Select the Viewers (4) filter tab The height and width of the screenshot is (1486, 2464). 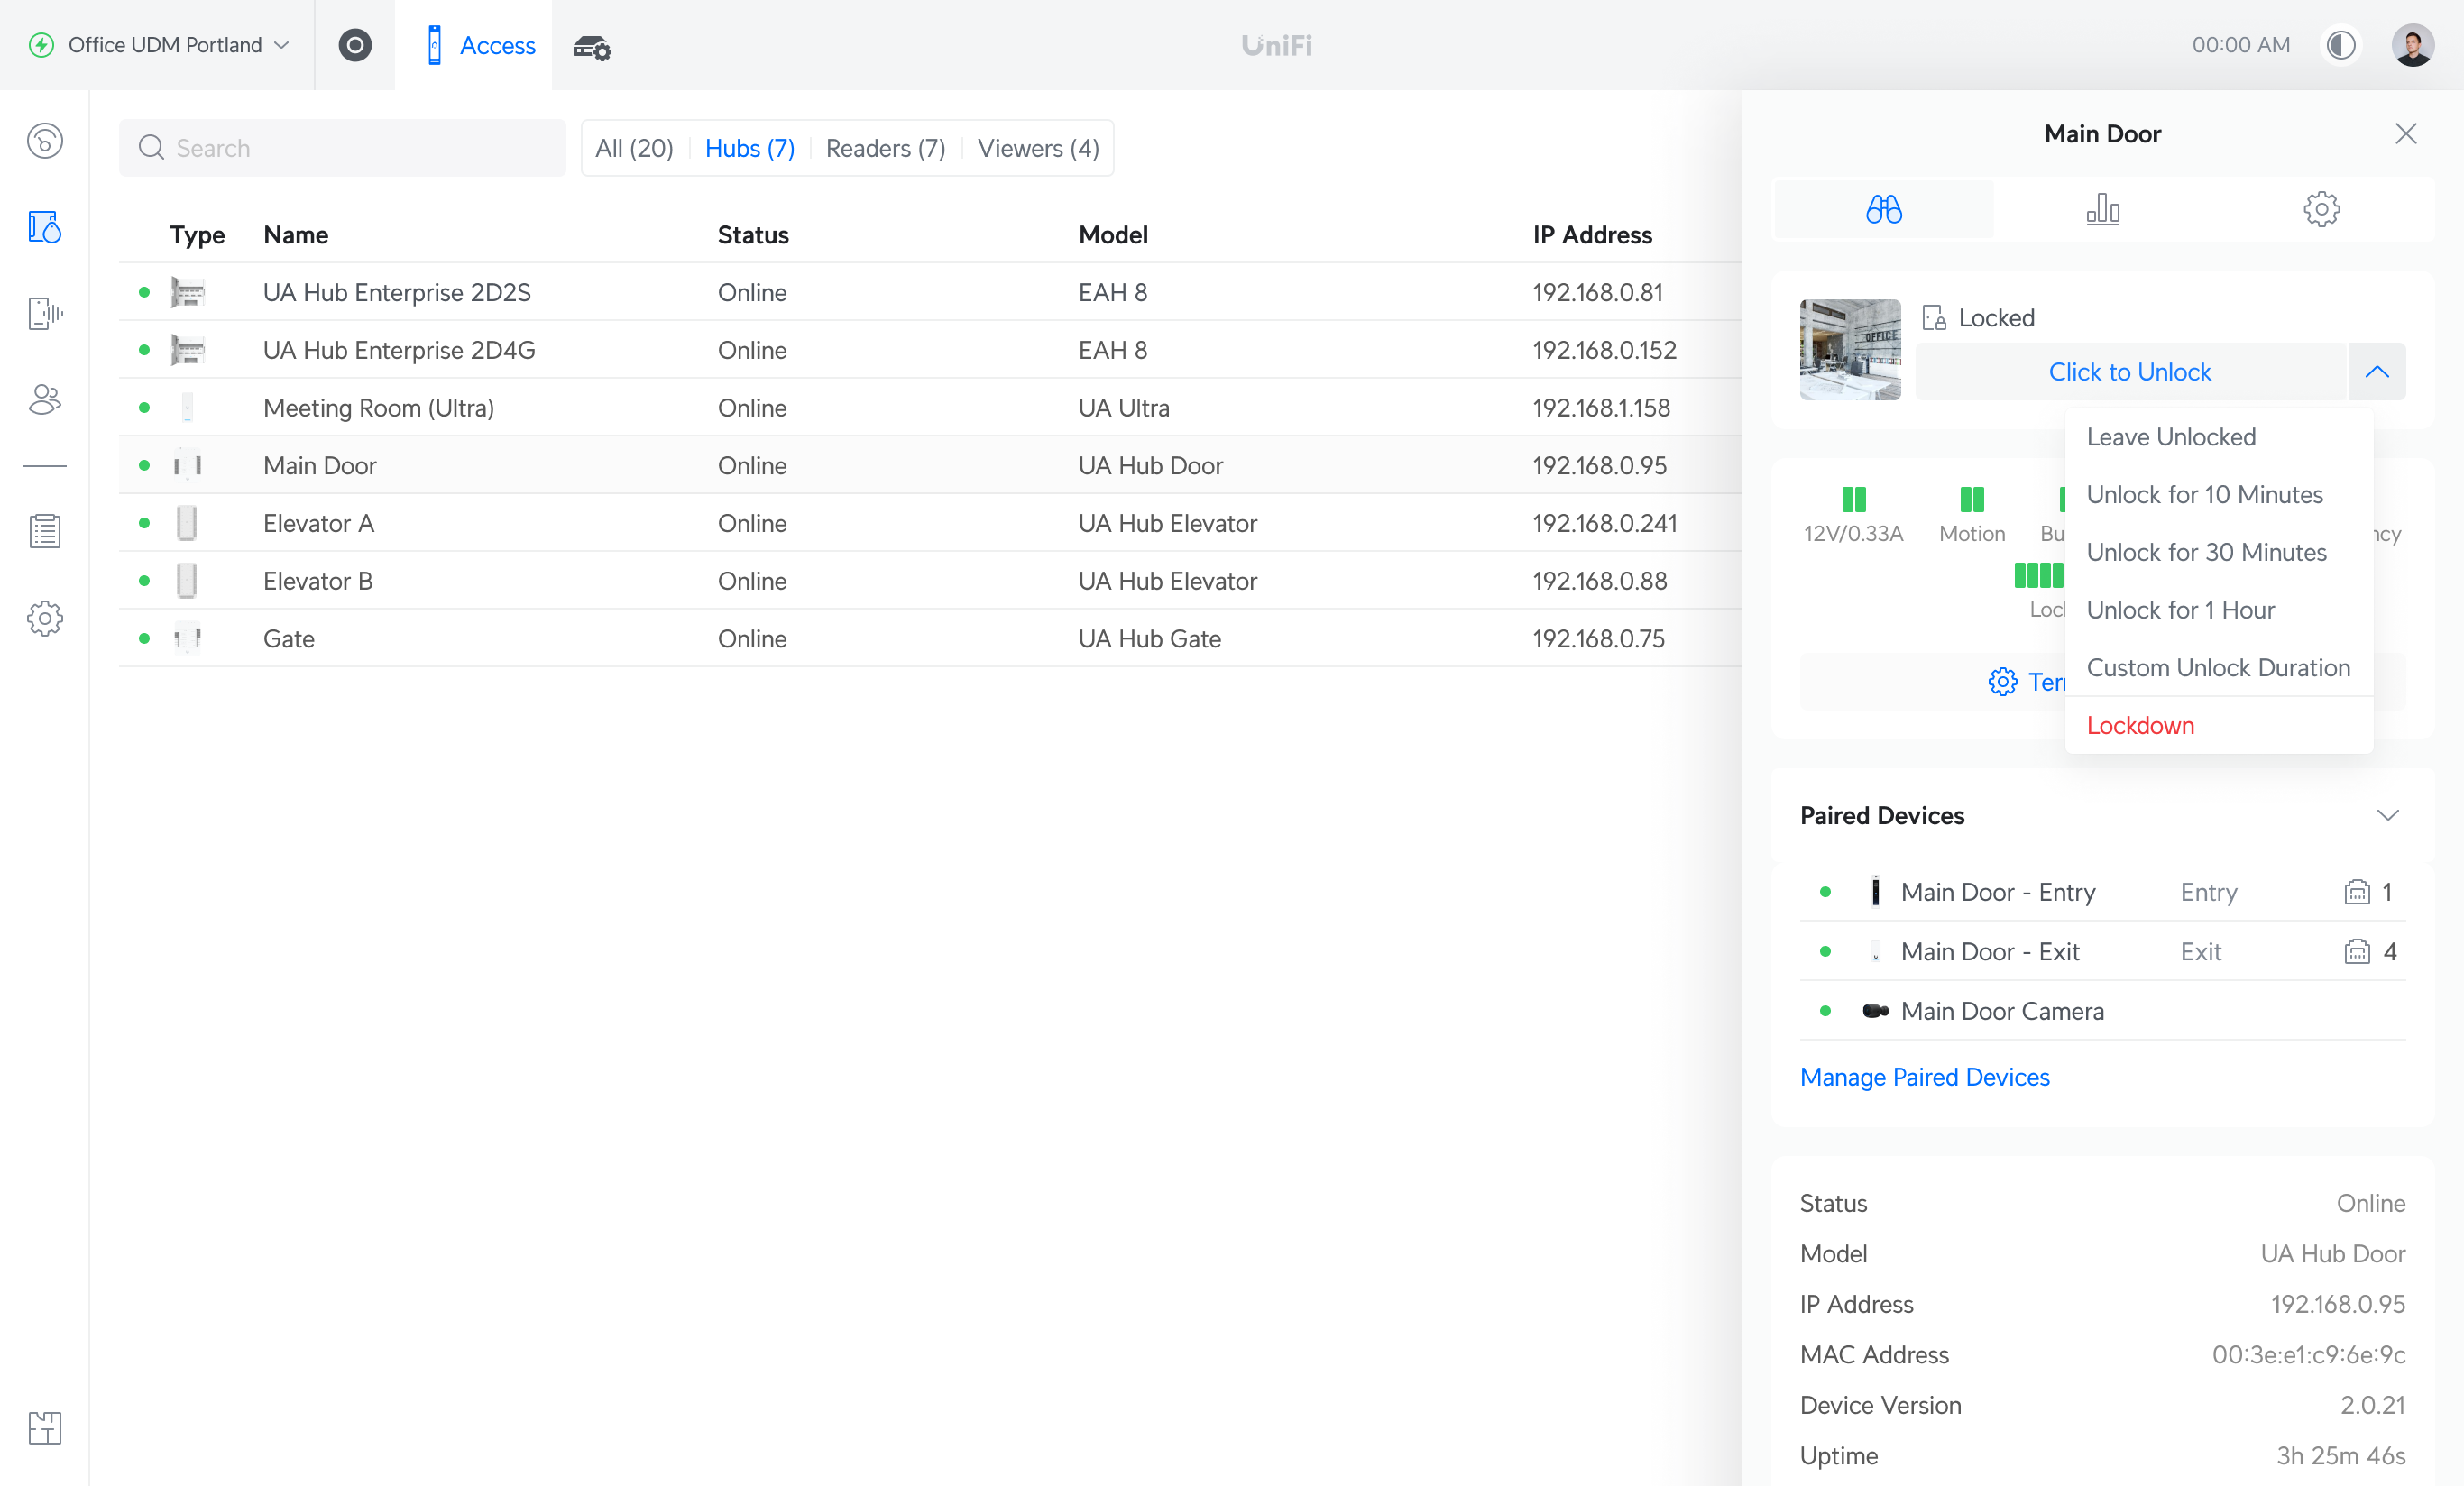pos(1038,148)
